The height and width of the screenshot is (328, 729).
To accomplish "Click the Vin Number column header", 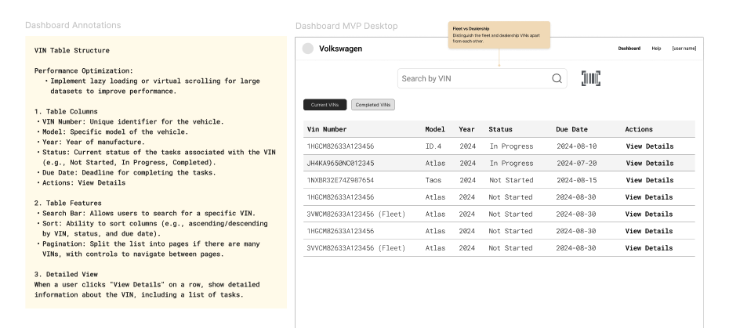I will [x=327, y=129].
